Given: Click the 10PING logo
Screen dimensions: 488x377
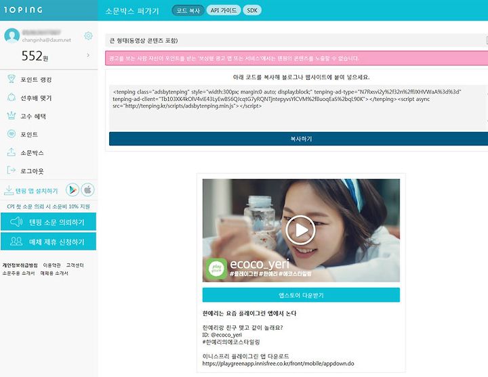Looking at the screenshot, I should click(23, 10).
